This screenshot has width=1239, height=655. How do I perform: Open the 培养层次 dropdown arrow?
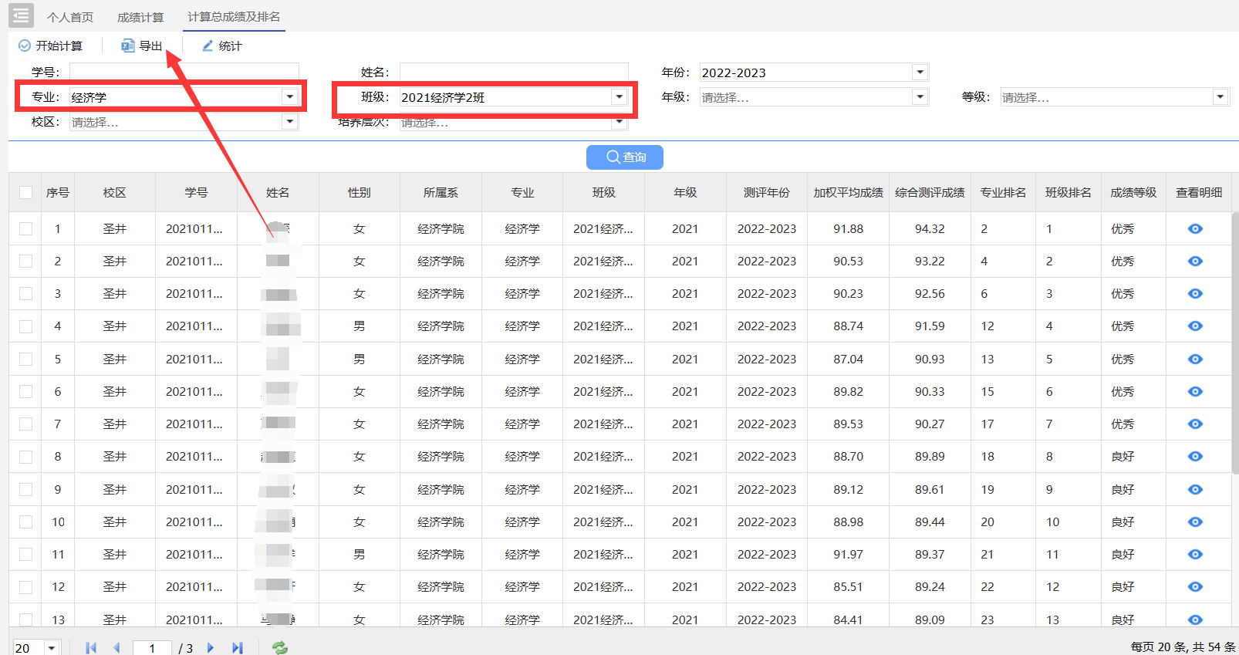[619, 123]
